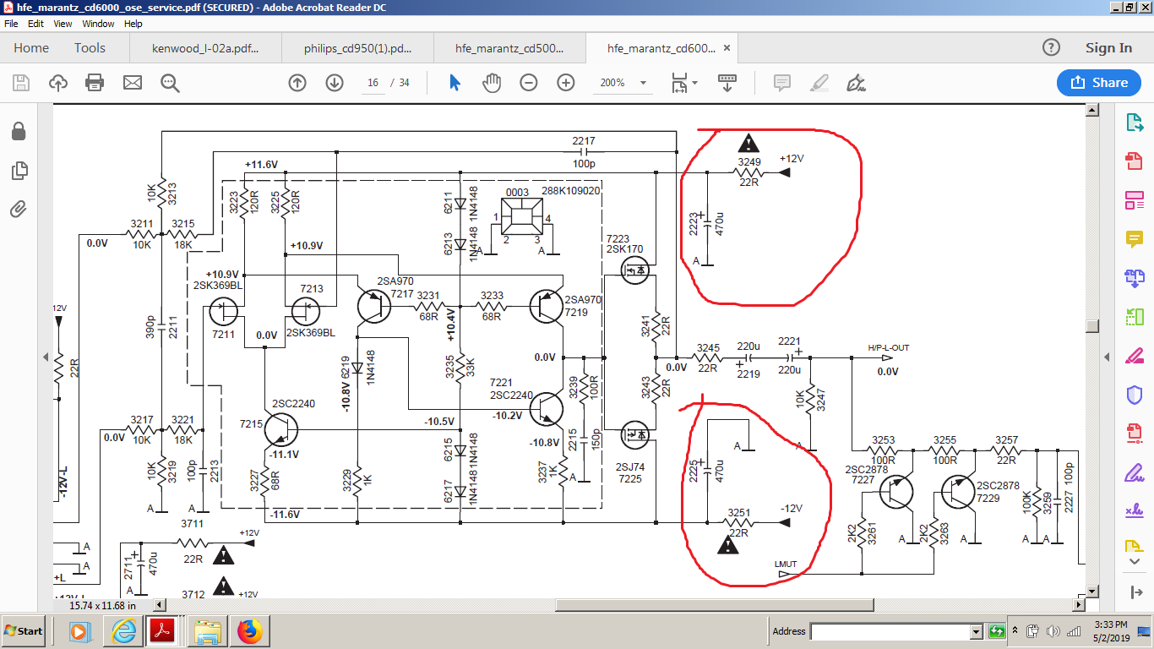Open the Protect shield tool
Screen dimensions: 1154x649
click(x=1134, y=395)
